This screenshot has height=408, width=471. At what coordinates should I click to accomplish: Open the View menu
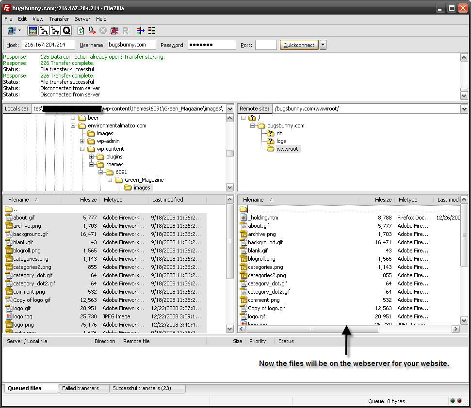tap(38, 19)
